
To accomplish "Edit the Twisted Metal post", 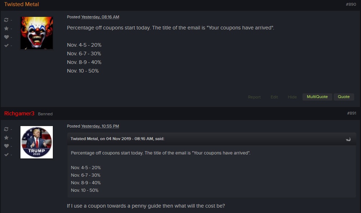I will click(274, 97).
